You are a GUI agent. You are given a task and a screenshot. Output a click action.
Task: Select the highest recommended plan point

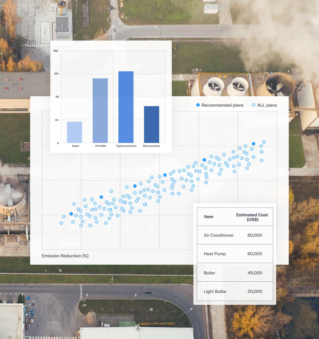(x=254, y=144)
